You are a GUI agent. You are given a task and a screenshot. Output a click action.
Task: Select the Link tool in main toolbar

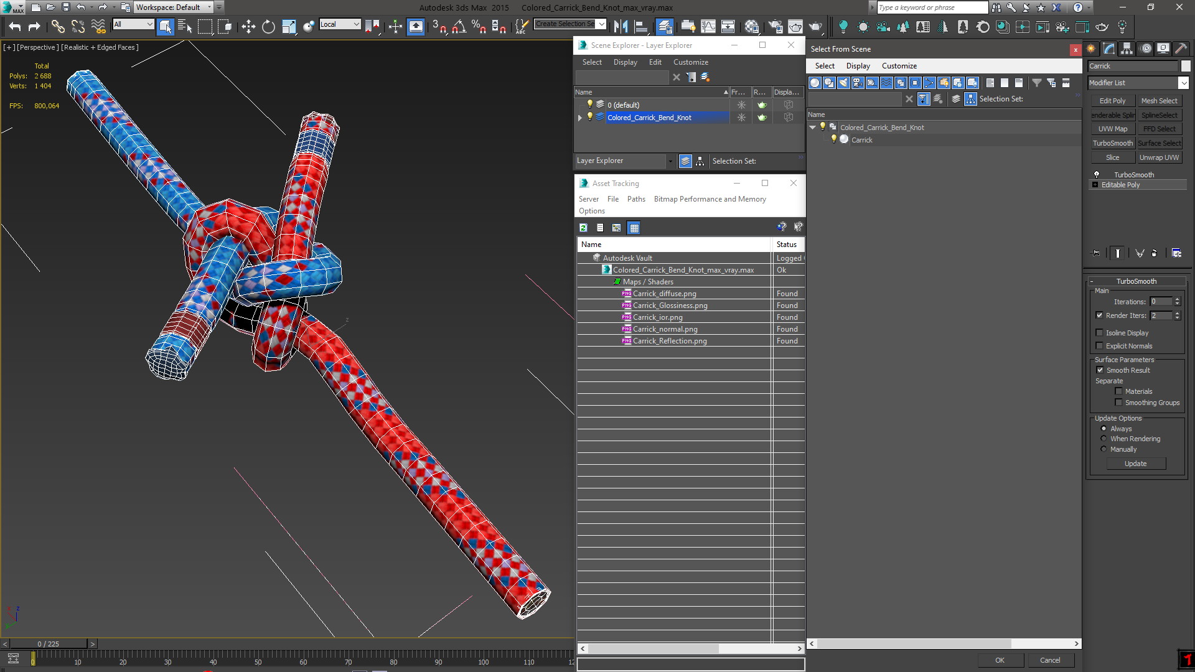click(57, 26)
